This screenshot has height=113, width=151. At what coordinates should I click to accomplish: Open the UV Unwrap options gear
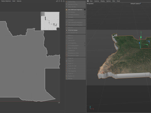[85, 12]
